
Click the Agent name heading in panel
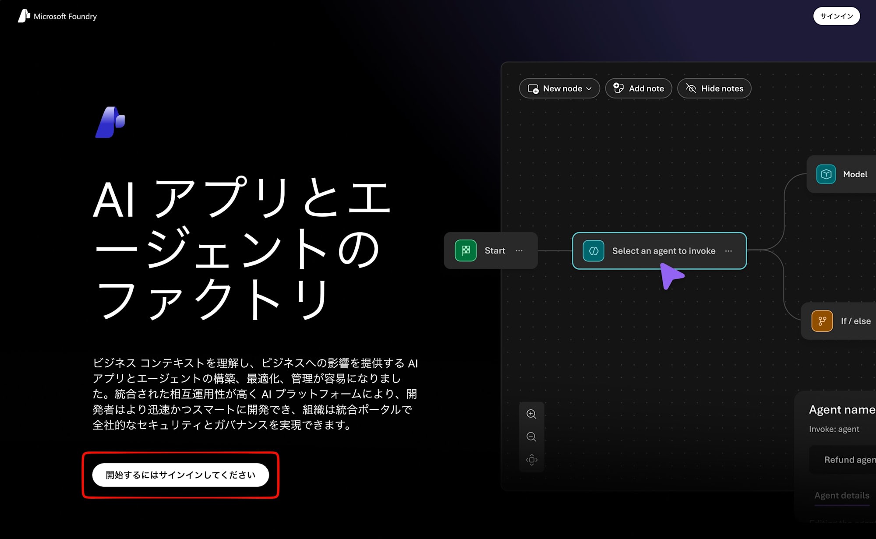841,410
